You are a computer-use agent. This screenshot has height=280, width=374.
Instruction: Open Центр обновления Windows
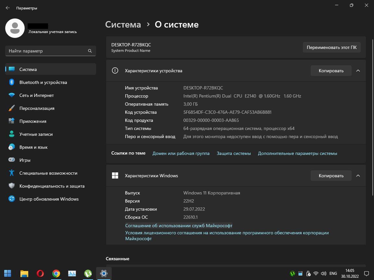(x=51, y=199)
